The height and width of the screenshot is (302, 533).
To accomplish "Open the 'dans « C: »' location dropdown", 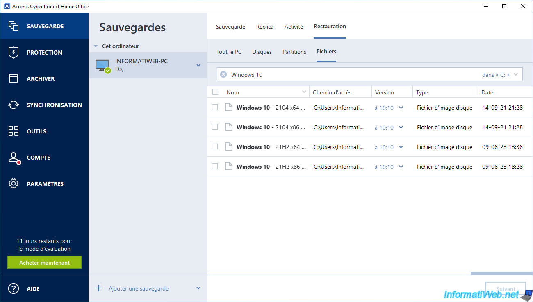I will [x=500, y=75].
